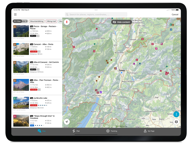Image resolution: width=192 pixels, height=144 pixels.
Task: Open the Alba - Pian Trevisan mountain thumbnail
Action: (x=21, y=85)
